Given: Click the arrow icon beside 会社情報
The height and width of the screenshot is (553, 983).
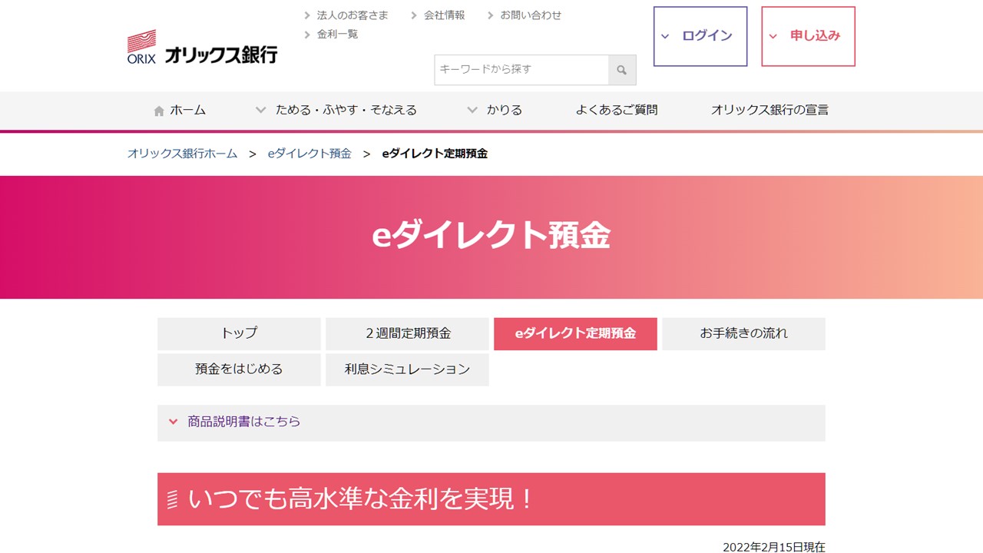Looking at the screenshot, I should pos(413,14).
